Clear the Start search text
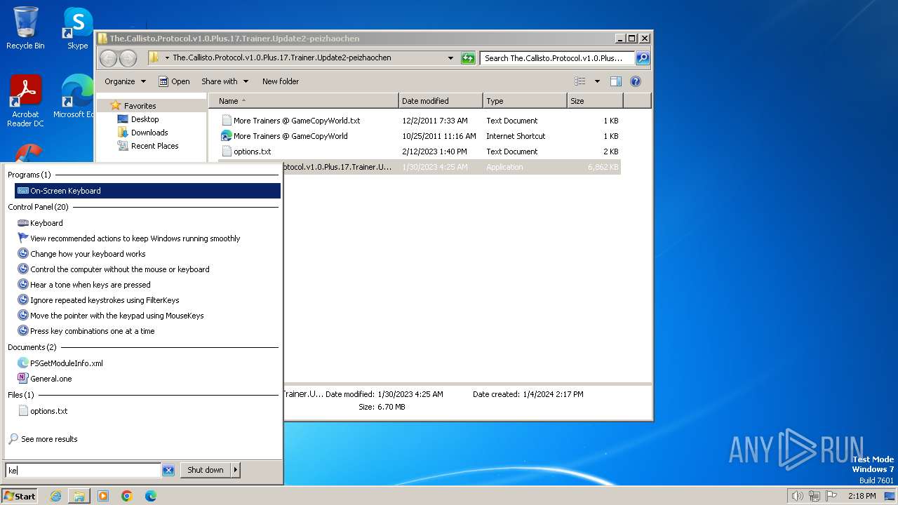 coord(168,471)
